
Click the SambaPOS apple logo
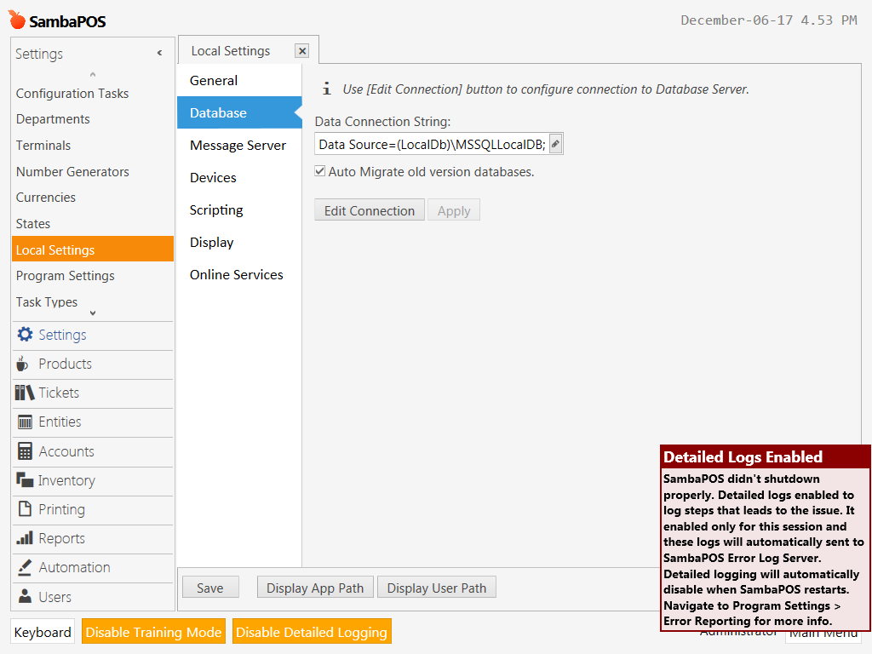tap(17, 20)
